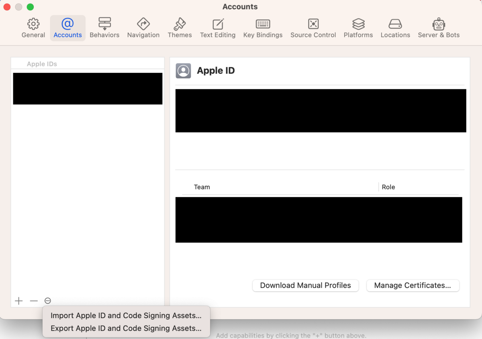Viewport: 482px width, 339px height.
Task: Open the Platforms preferences pane
Action: [358, 28]
